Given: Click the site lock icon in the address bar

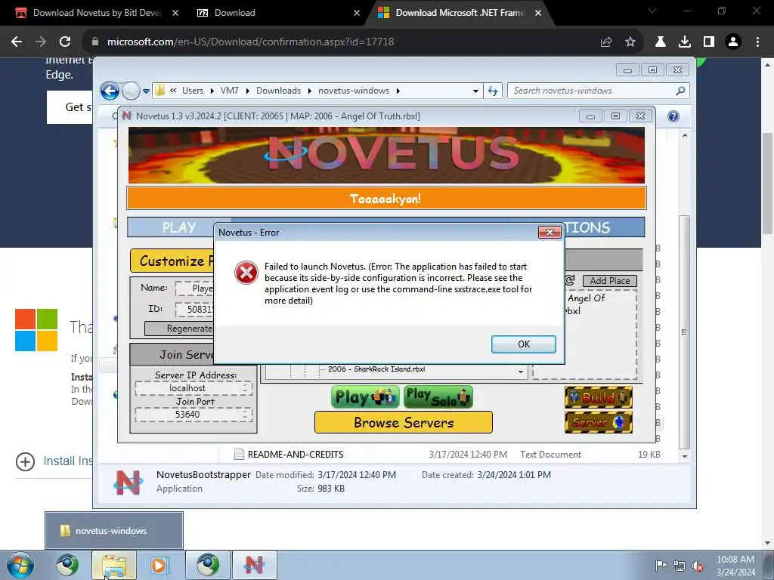Looking at the screenshot, I should (95, 42).
